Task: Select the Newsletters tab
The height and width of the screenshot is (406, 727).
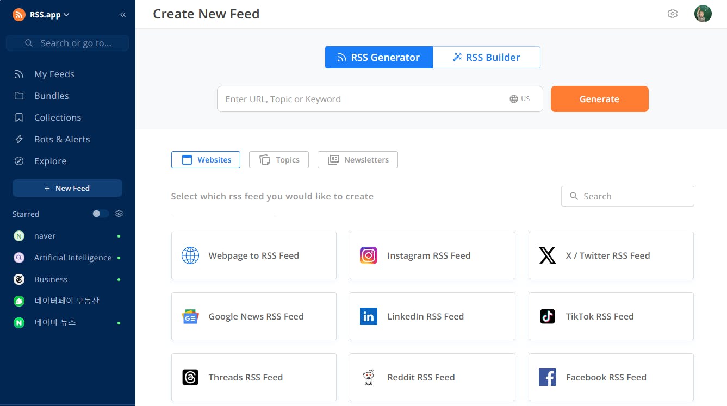Action: tap(358, 160)
